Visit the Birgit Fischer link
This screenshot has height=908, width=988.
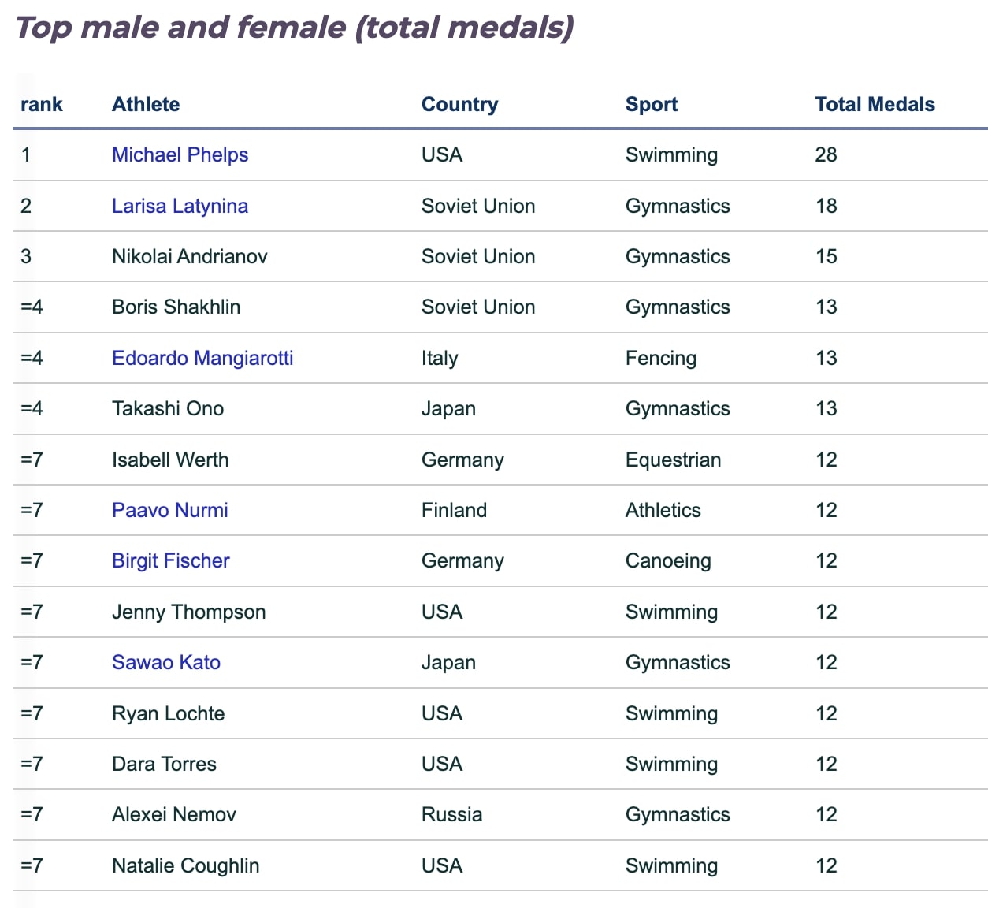coord(170,560)
